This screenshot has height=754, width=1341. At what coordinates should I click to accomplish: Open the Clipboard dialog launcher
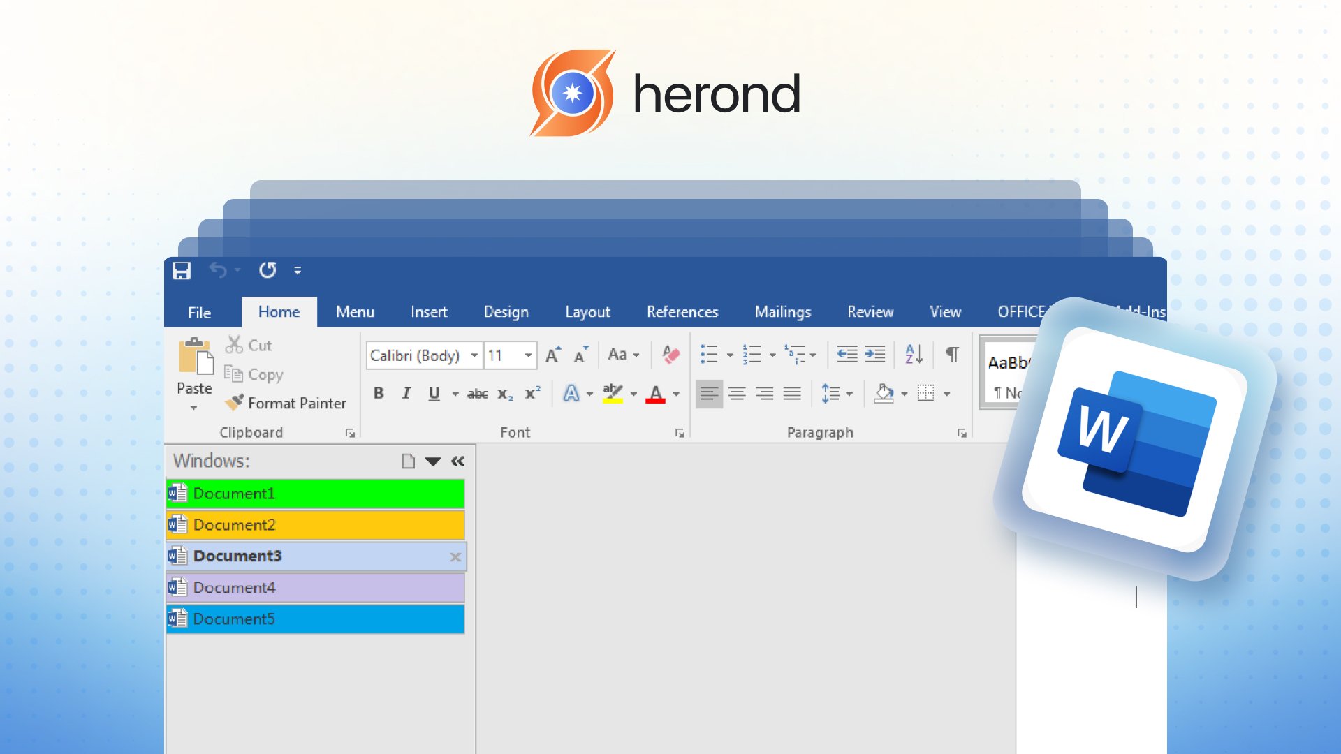[350, 434]
